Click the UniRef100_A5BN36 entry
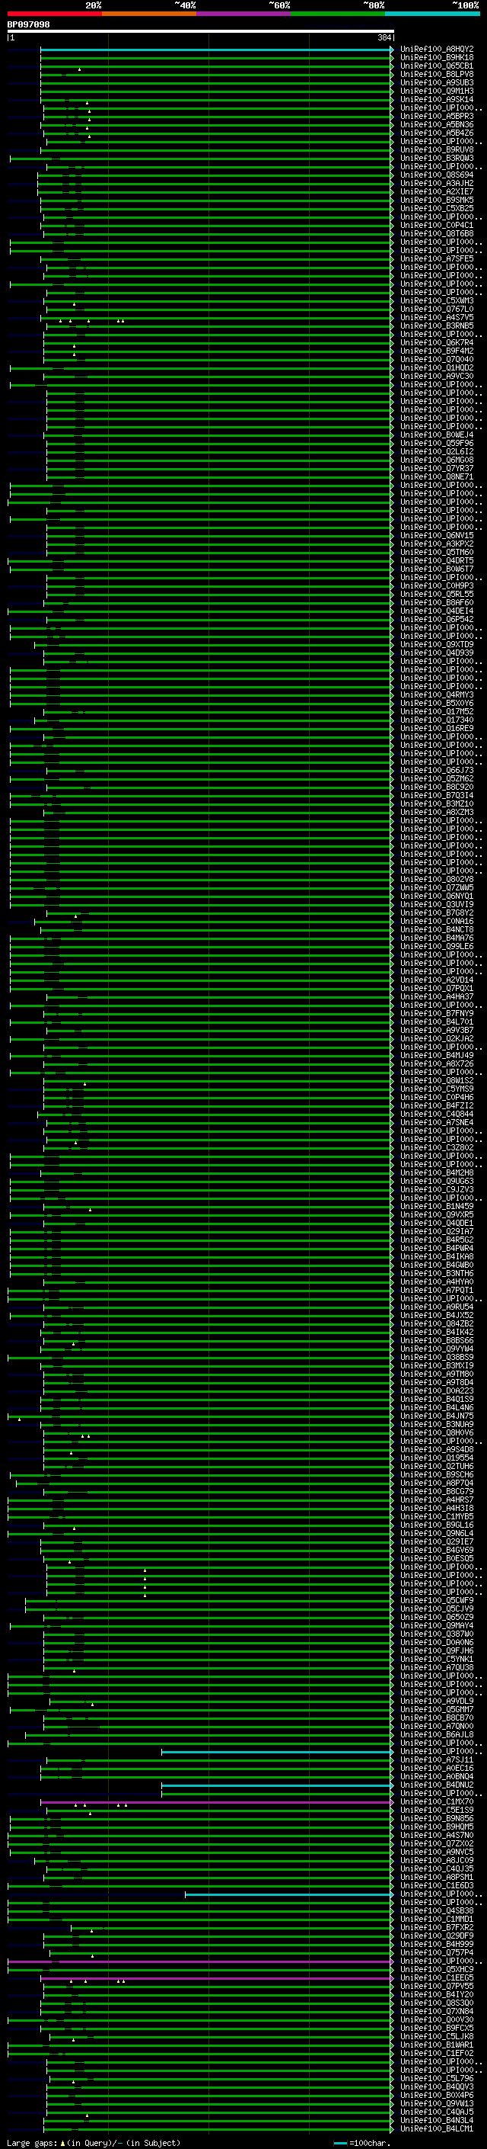The width and height of the screenshot is (487, 2149). click(x=437, y=124)
